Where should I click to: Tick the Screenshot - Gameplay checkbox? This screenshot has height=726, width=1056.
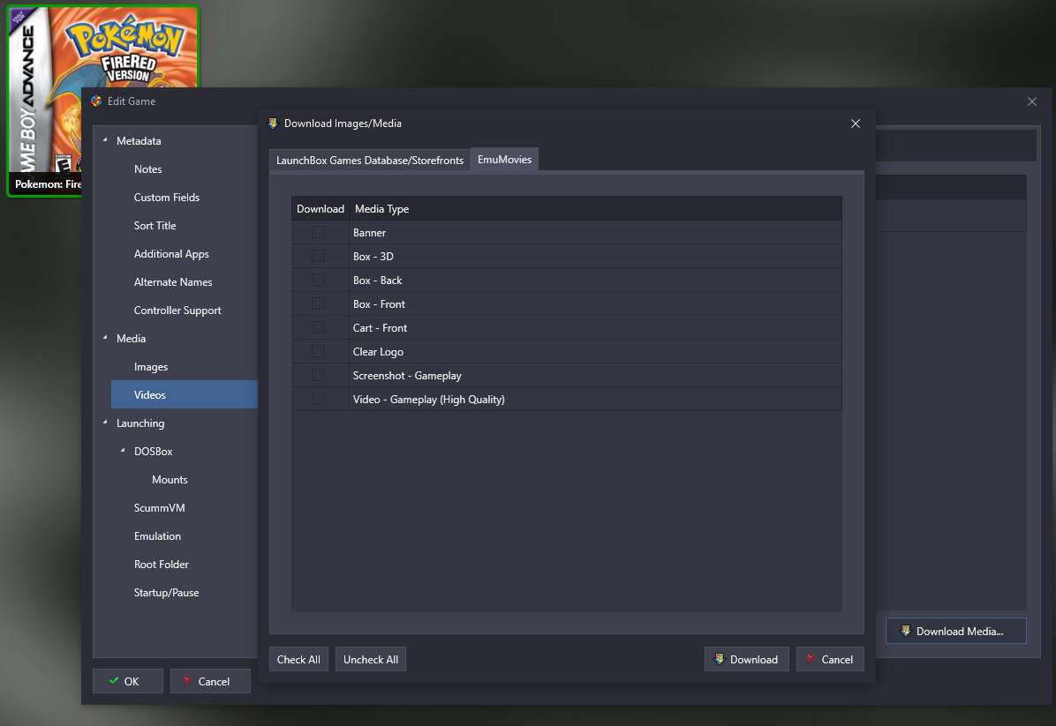pos(318,376)
